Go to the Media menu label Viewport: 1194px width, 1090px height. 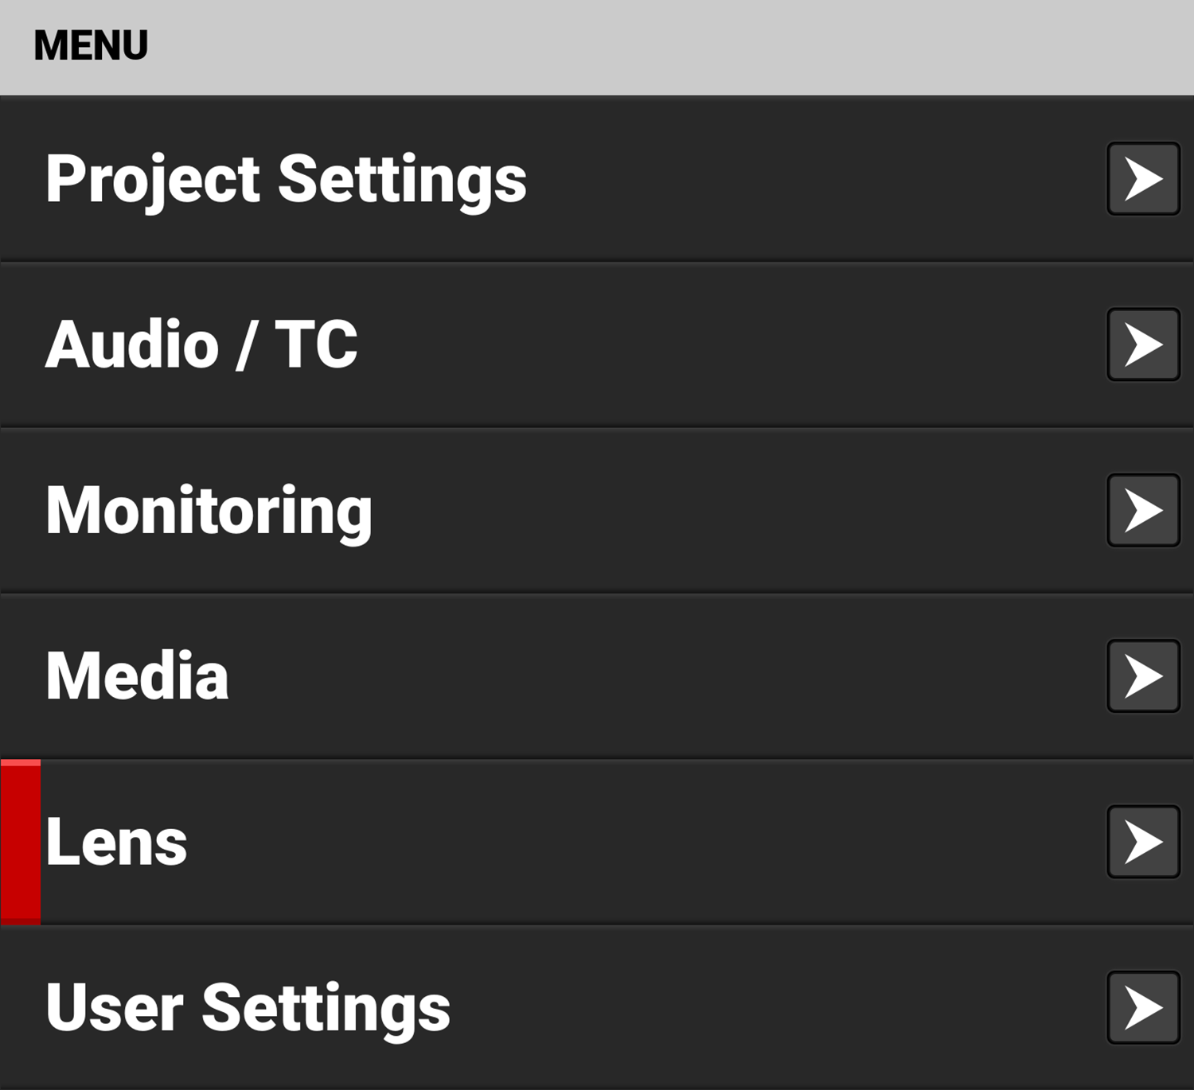[137, 676]
